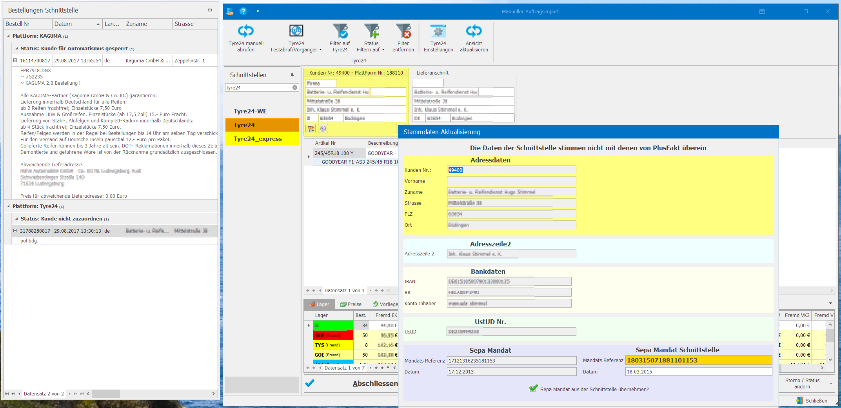The height and width of the screenshot is (408, 841).
Task: Open customer contacts icon in Kunden panel
Action: pyautogui.click(x=311, y=128)
